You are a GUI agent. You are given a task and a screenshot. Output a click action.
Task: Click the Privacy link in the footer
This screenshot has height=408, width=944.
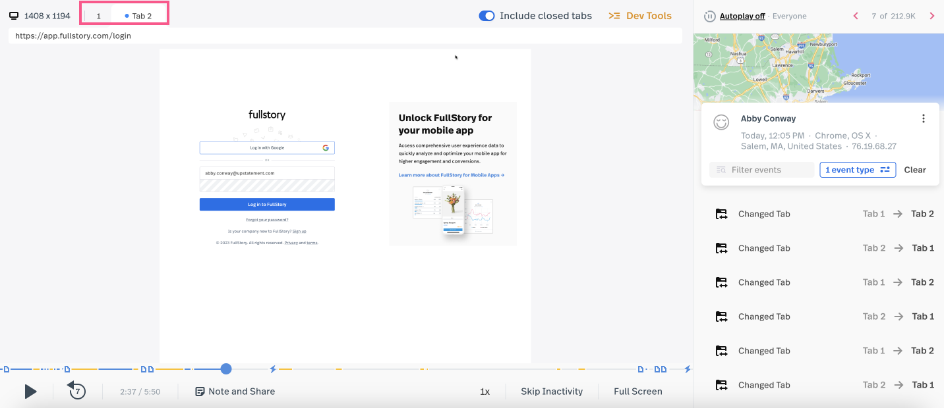291,243
